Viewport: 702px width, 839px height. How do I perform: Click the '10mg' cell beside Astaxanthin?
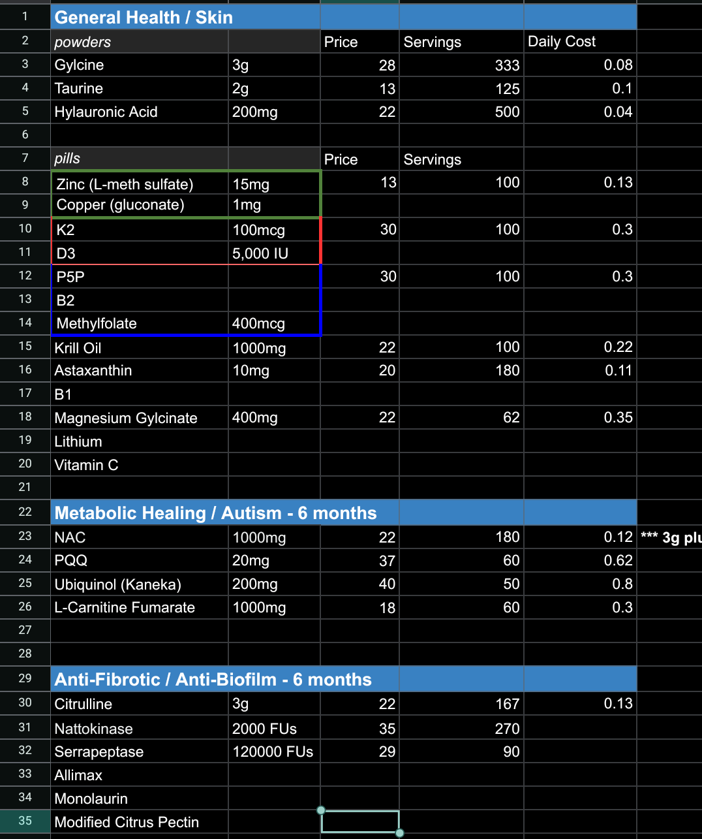pos(274,371)
